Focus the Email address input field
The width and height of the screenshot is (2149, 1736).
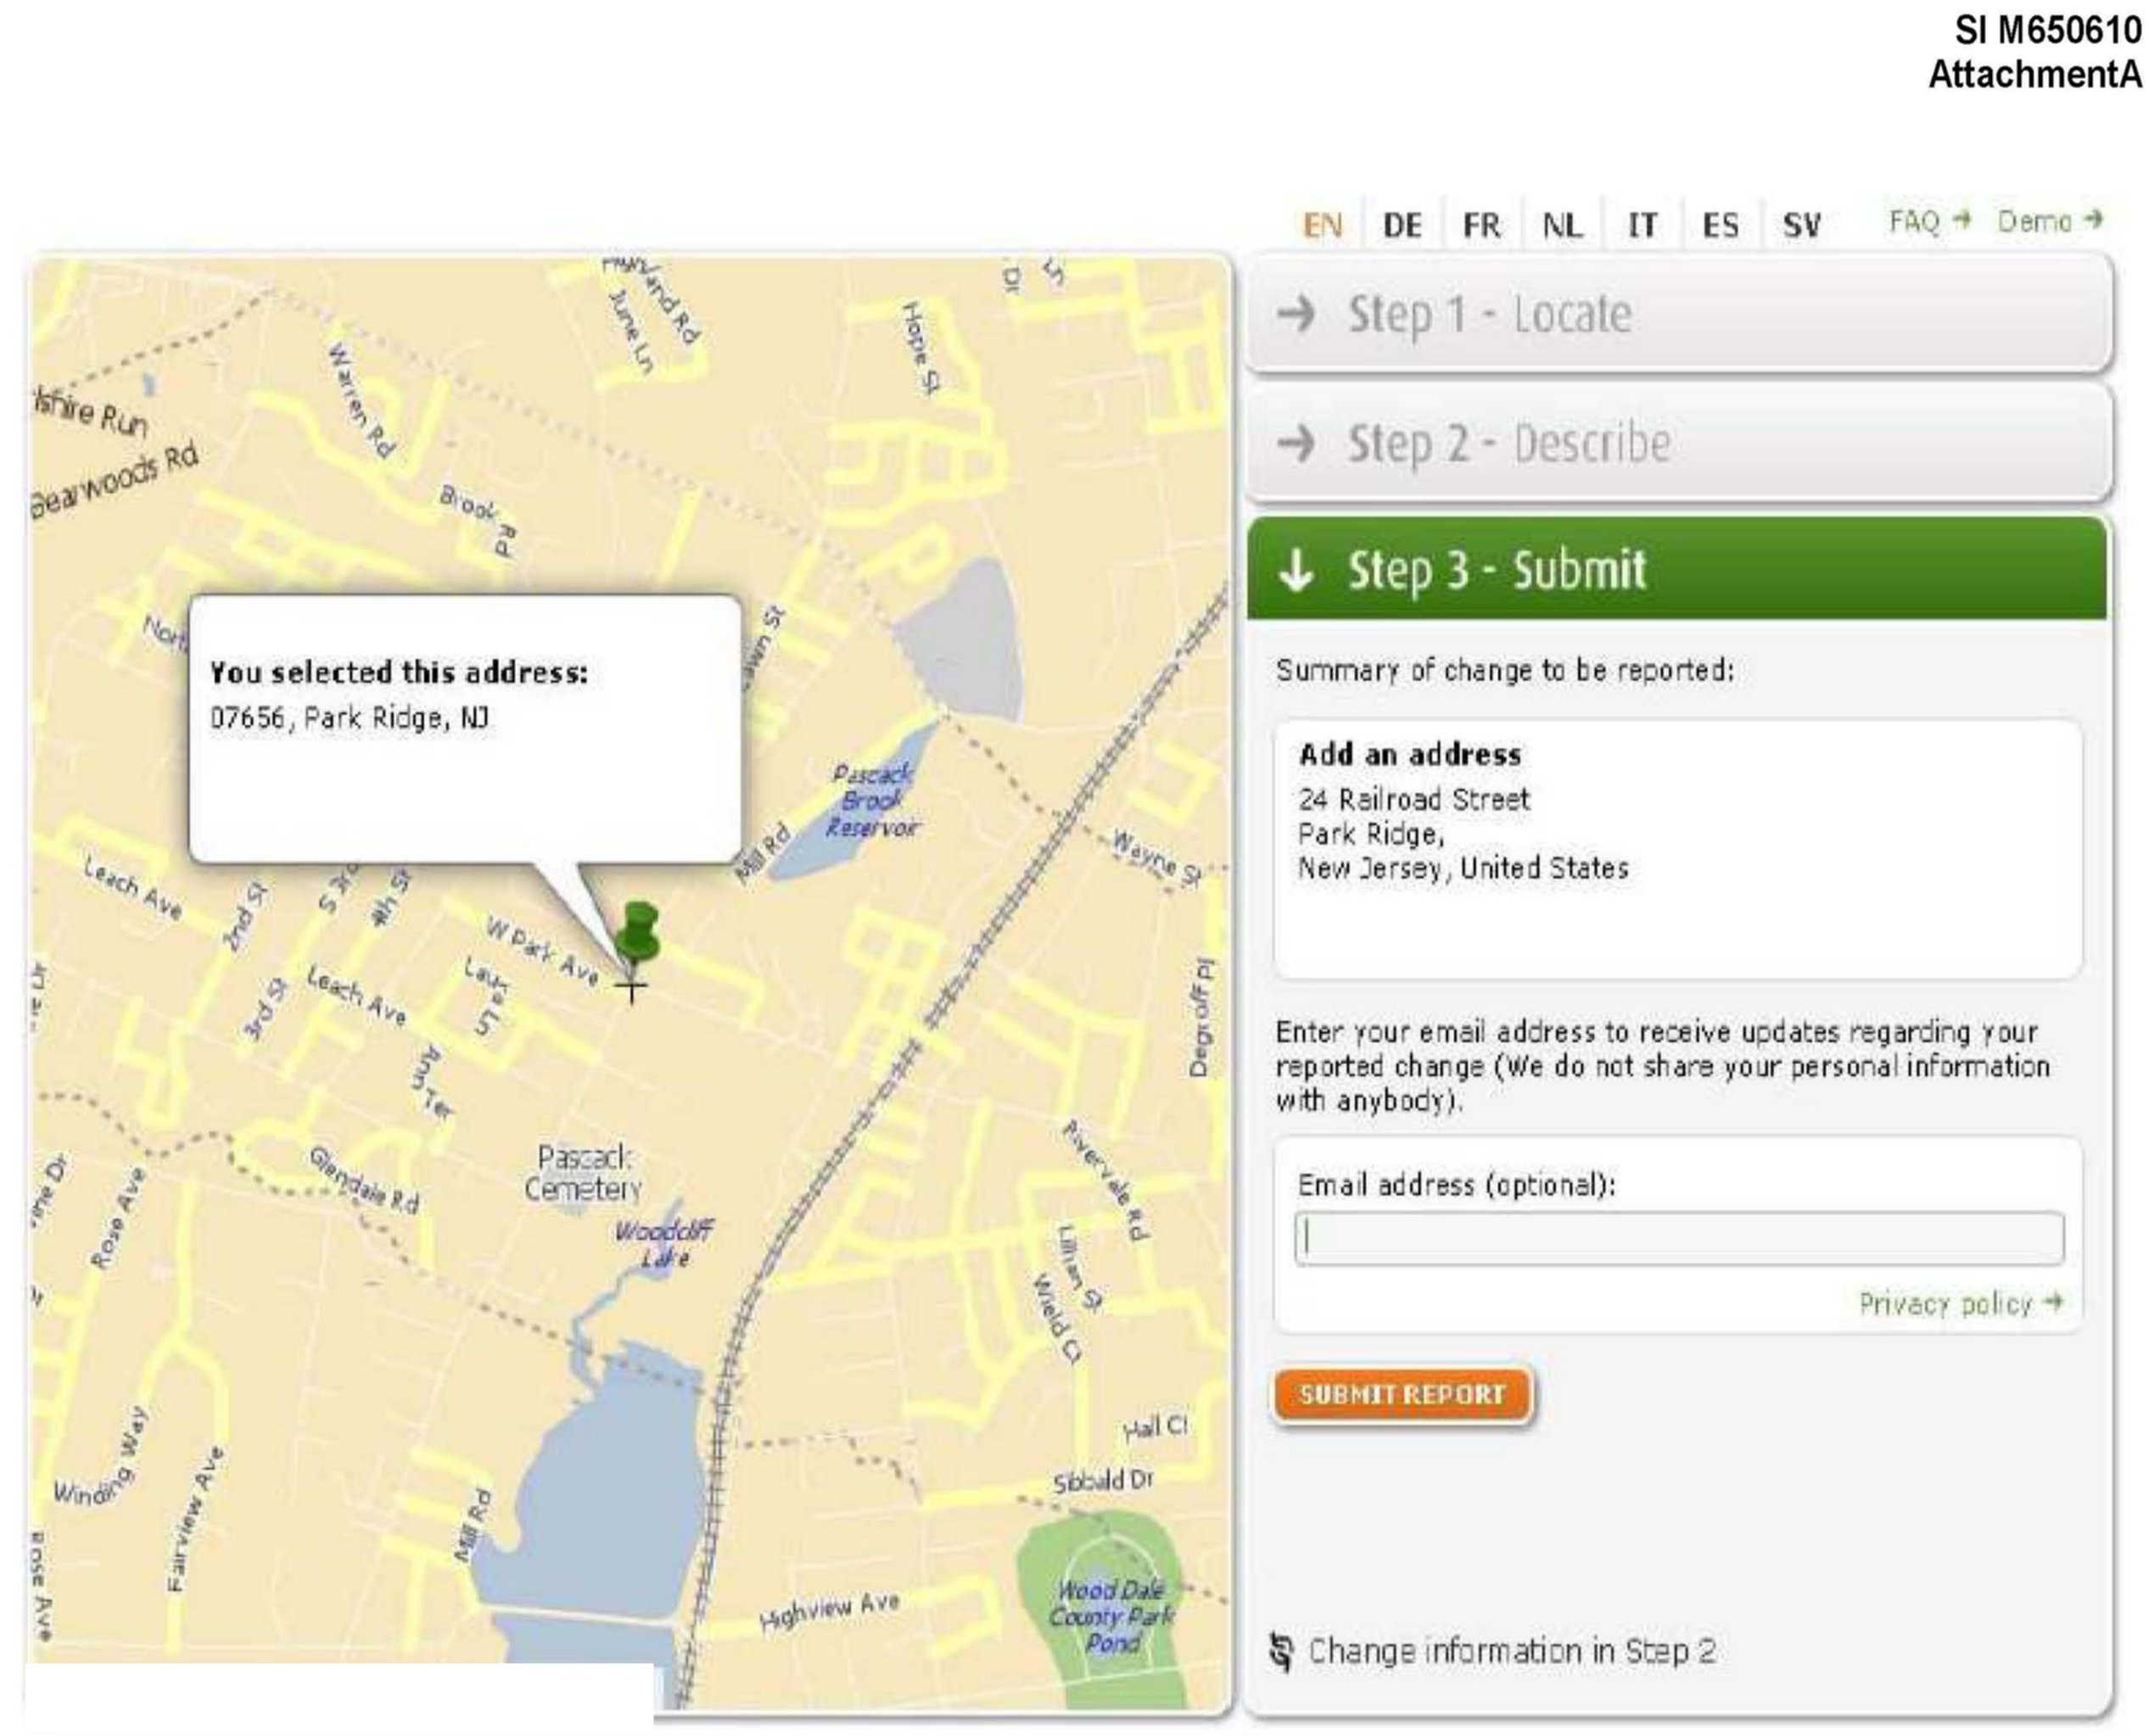click(x=1678, y=1239)
